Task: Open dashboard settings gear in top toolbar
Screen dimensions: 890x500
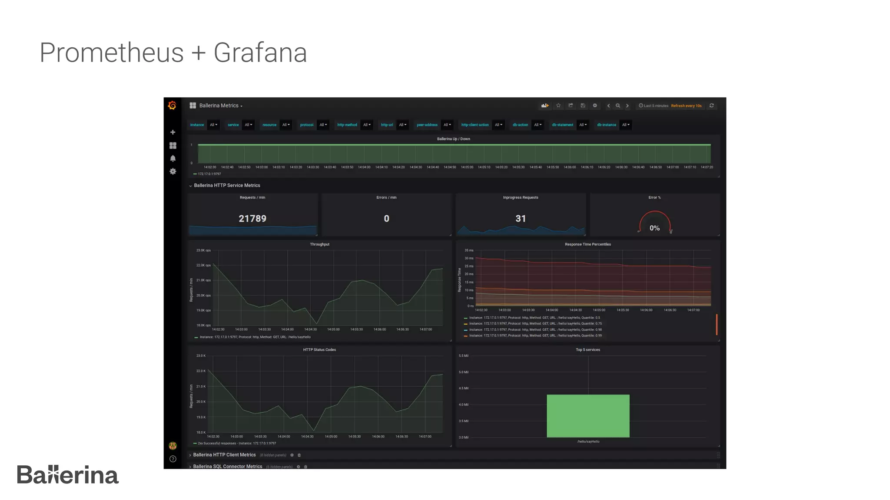Action: [x=595, y=105]
